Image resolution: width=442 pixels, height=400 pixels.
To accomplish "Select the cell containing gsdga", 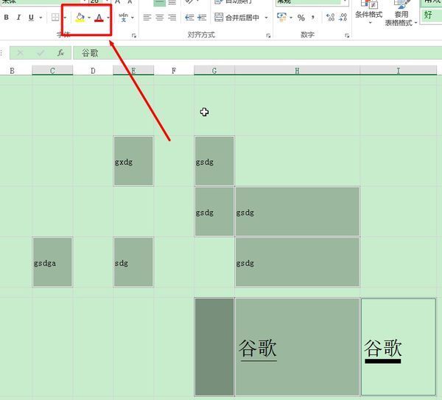I will [x=52, y=262].
